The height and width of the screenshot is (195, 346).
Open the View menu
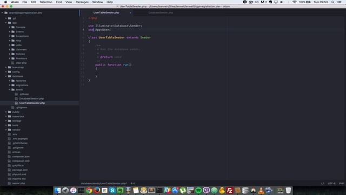coord(69,2)
